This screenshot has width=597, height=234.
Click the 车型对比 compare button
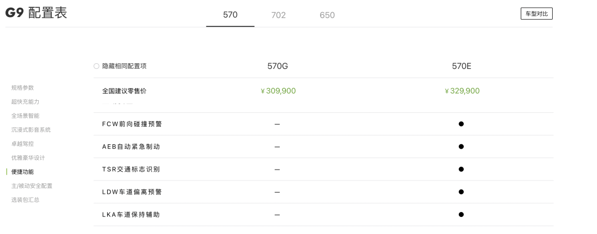[x=536, y=14]
